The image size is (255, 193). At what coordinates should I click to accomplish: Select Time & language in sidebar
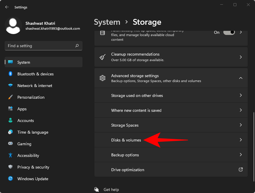pos(33,132)
